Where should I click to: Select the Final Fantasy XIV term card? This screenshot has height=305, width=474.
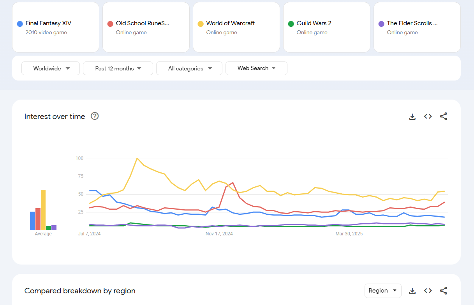point(56,27)
